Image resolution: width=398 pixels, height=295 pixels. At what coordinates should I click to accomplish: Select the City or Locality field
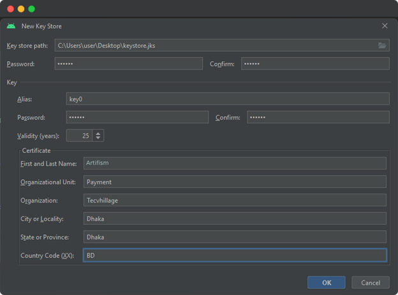click(x=234, y=219)
